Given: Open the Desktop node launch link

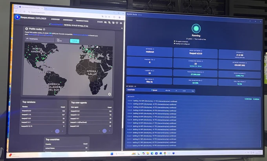Looking at the screenshot, I should click(31, 35).
